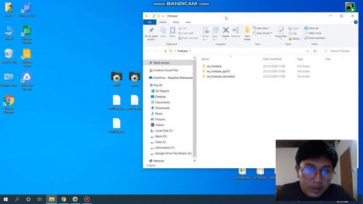363x204 pixels.
Task: Select the rex_firebase_apiV3 folder
Action: pos(218,71)
